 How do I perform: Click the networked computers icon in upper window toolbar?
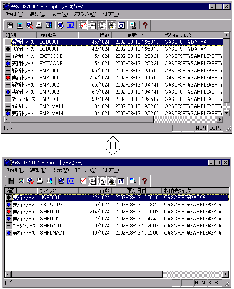133,25
